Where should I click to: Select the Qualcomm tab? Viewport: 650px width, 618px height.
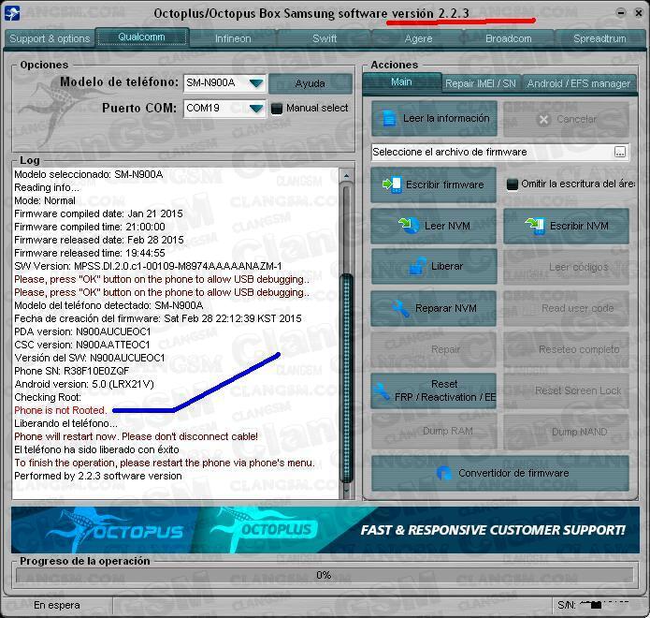142,37
